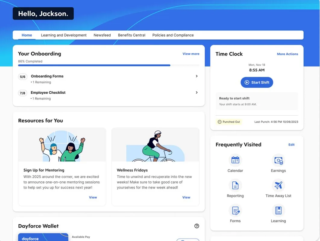The width and height of the screenshot is (320, 241).
Task: Click the Dayforce Wallet heading
Action: coord(38,226)
